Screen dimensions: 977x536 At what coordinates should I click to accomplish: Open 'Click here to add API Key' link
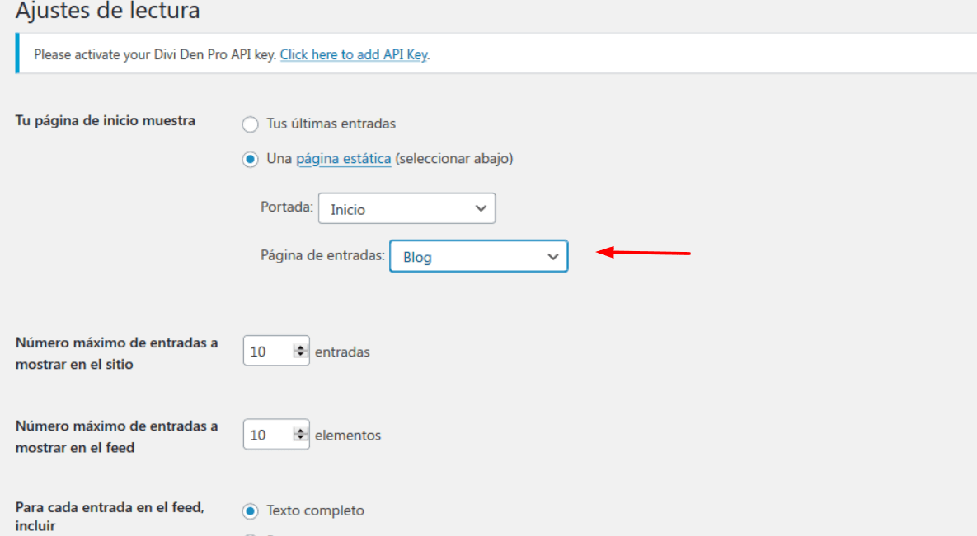[354, 55]
